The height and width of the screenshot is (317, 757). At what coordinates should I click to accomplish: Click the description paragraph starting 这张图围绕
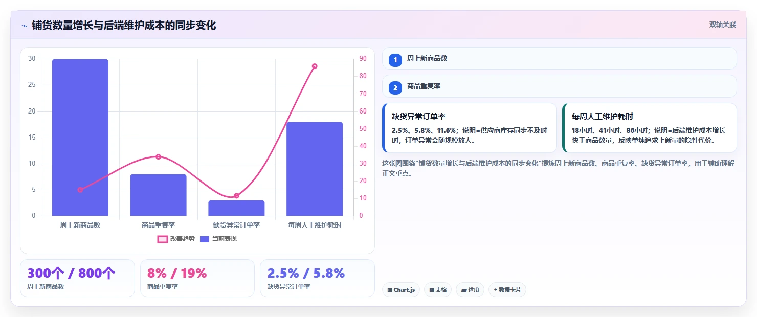tap(559, 168)
